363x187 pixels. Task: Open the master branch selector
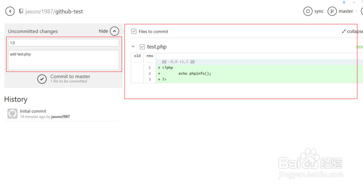tap(340, 11)
